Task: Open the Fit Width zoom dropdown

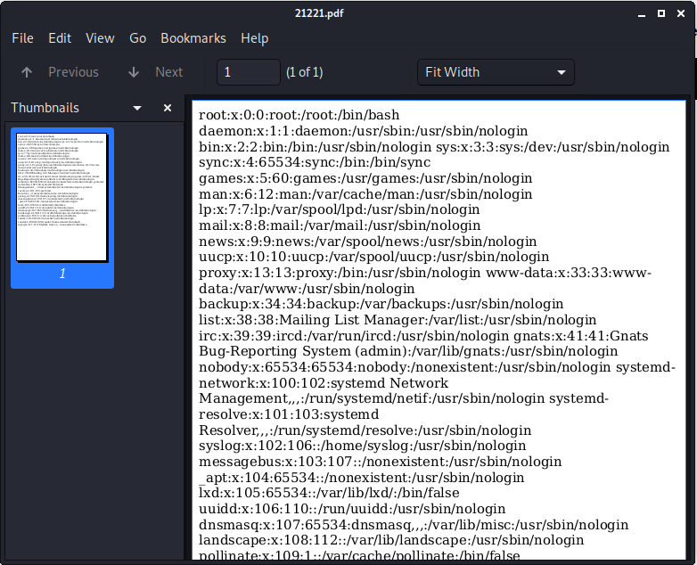Action: coord(496,72)
